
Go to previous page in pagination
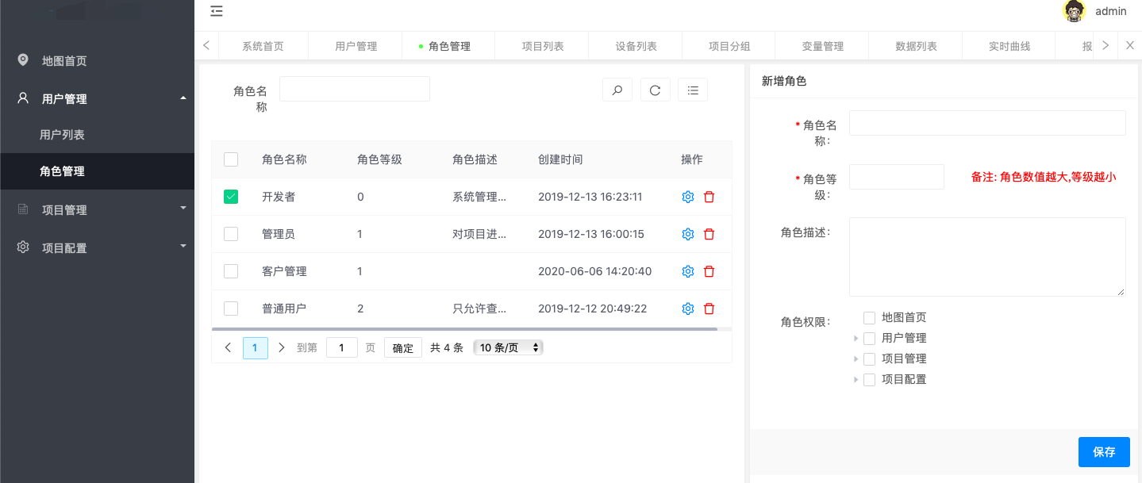[x=229, y=347]
